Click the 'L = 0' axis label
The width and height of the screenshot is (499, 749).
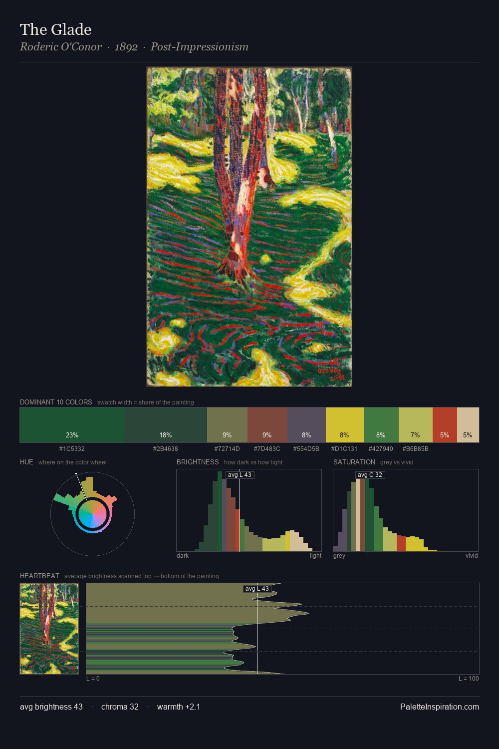pos(93,679)
